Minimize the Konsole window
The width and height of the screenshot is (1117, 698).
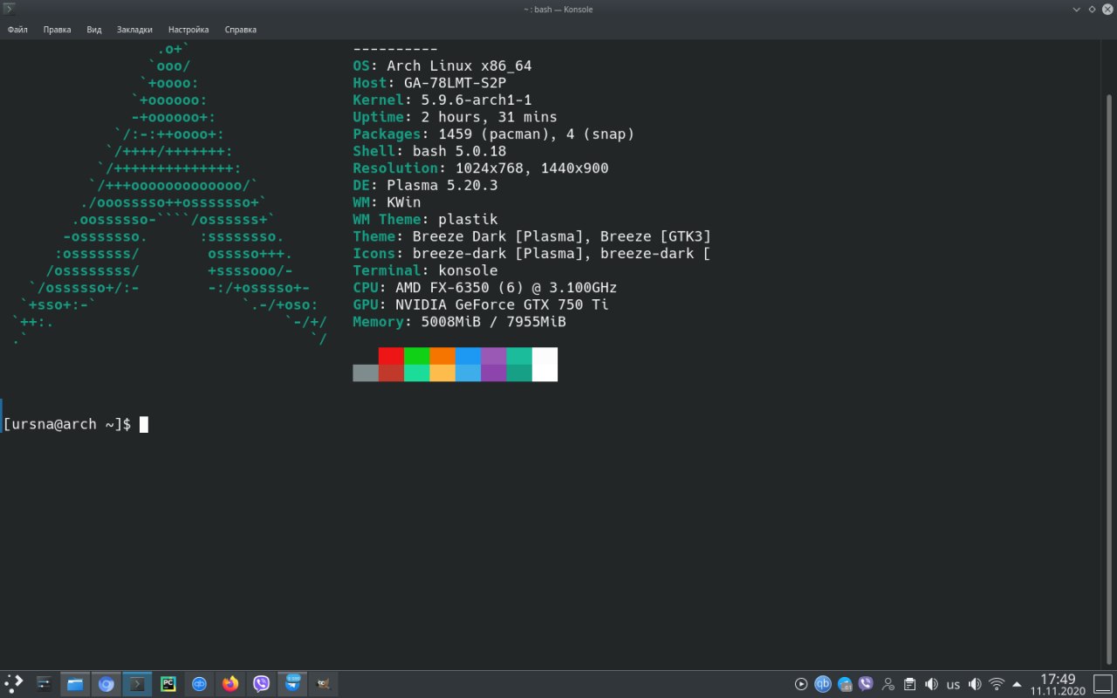1077,9
